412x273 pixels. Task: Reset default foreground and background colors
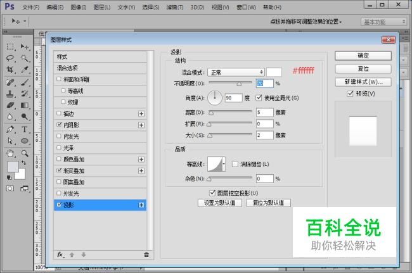point(10,178)
